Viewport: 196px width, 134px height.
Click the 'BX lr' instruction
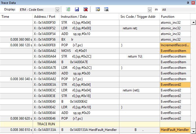click(x=67, y=39)
